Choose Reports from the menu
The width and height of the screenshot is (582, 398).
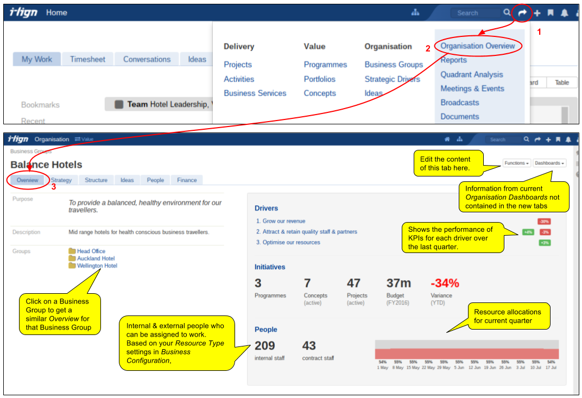pyautogui.click(x=453, y=60)
